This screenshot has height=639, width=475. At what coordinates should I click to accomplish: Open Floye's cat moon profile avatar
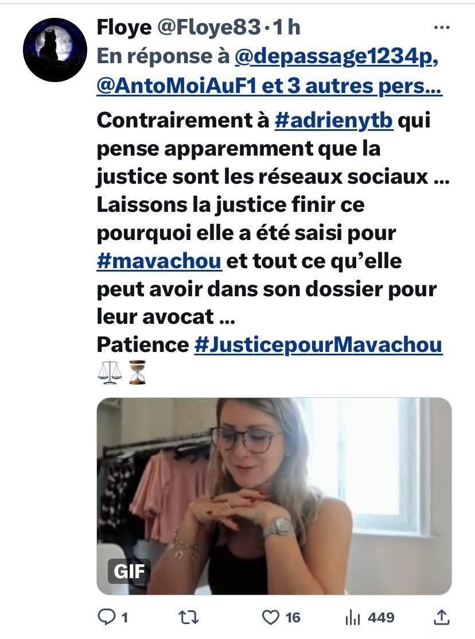[x=55, y=50]
